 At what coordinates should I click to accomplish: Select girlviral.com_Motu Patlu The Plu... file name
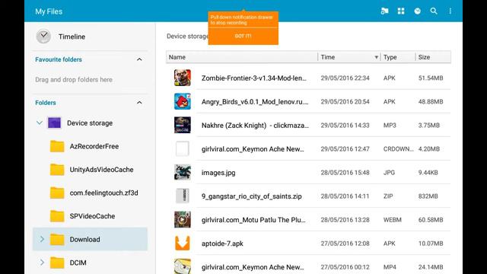tap(253, 220)
